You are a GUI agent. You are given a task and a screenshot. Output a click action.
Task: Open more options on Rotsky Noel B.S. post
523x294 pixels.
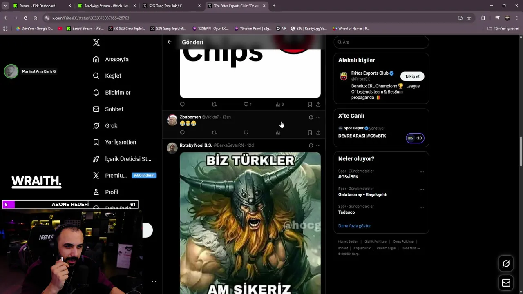pyautogui.click(x=318, y=145)
